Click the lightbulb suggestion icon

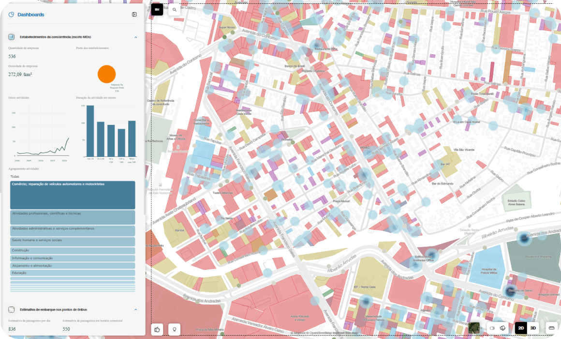[x=174, y=329]
